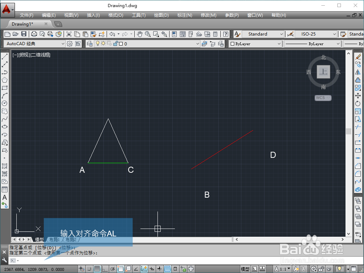This screenshot has width=364, height=273.
Task: Click the Plot printer icon
Action: point(34,34)
